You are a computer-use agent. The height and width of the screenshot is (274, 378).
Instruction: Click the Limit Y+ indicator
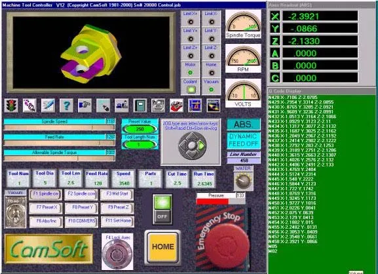[191, 39]
